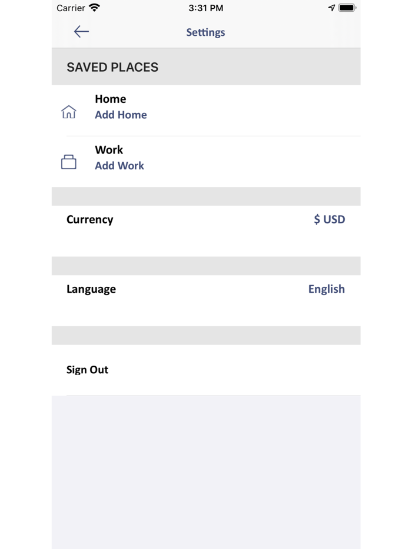Tap the Home saved place title
This screenshot has width=412, height=549.
click(x=111, y=99)
